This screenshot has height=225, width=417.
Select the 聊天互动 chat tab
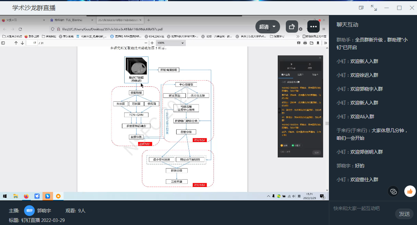347,25
